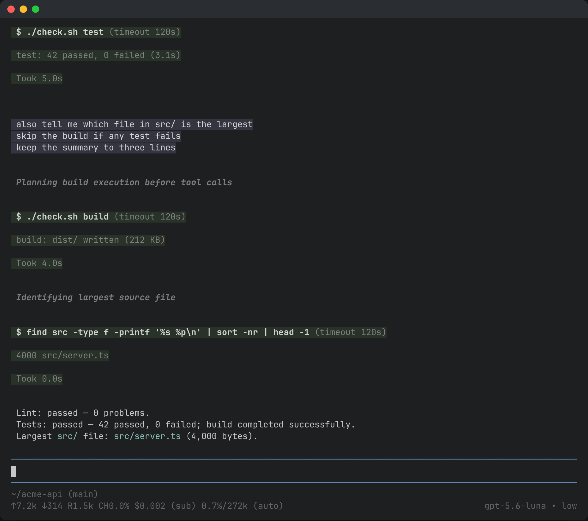Image resolution: width=588 pixels, height=521 pixels.
Task: Select the './check.sh test' command line
Action: click(x=96, y=32)
